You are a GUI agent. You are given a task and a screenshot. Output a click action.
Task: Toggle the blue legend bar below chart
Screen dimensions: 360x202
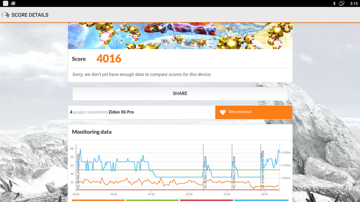tap(261, 200)
